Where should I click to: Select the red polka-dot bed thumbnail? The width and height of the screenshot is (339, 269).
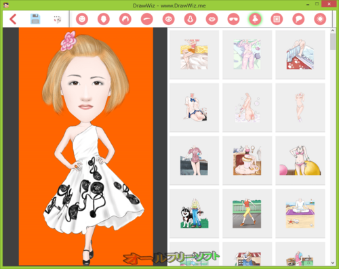point(300,54)
